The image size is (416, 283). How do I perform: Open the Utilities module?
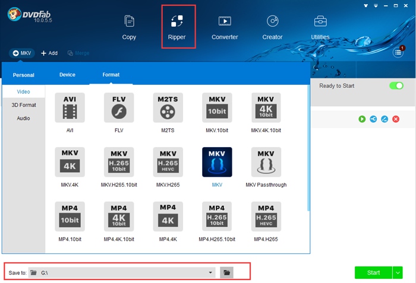point(320,27)
